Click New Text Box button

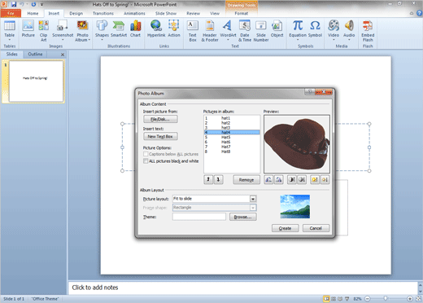pyautogui.click(x=160, y=136)
